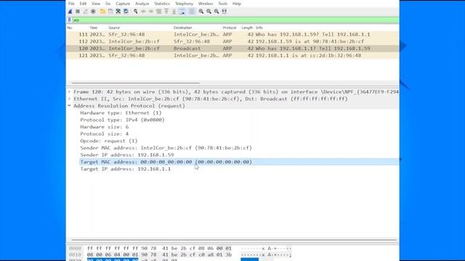Image resolution: width=465 pixels, height=261 pixels.
Task: Collapse the Address Resolution Protocol section
Action: click(x=70, y=106)
